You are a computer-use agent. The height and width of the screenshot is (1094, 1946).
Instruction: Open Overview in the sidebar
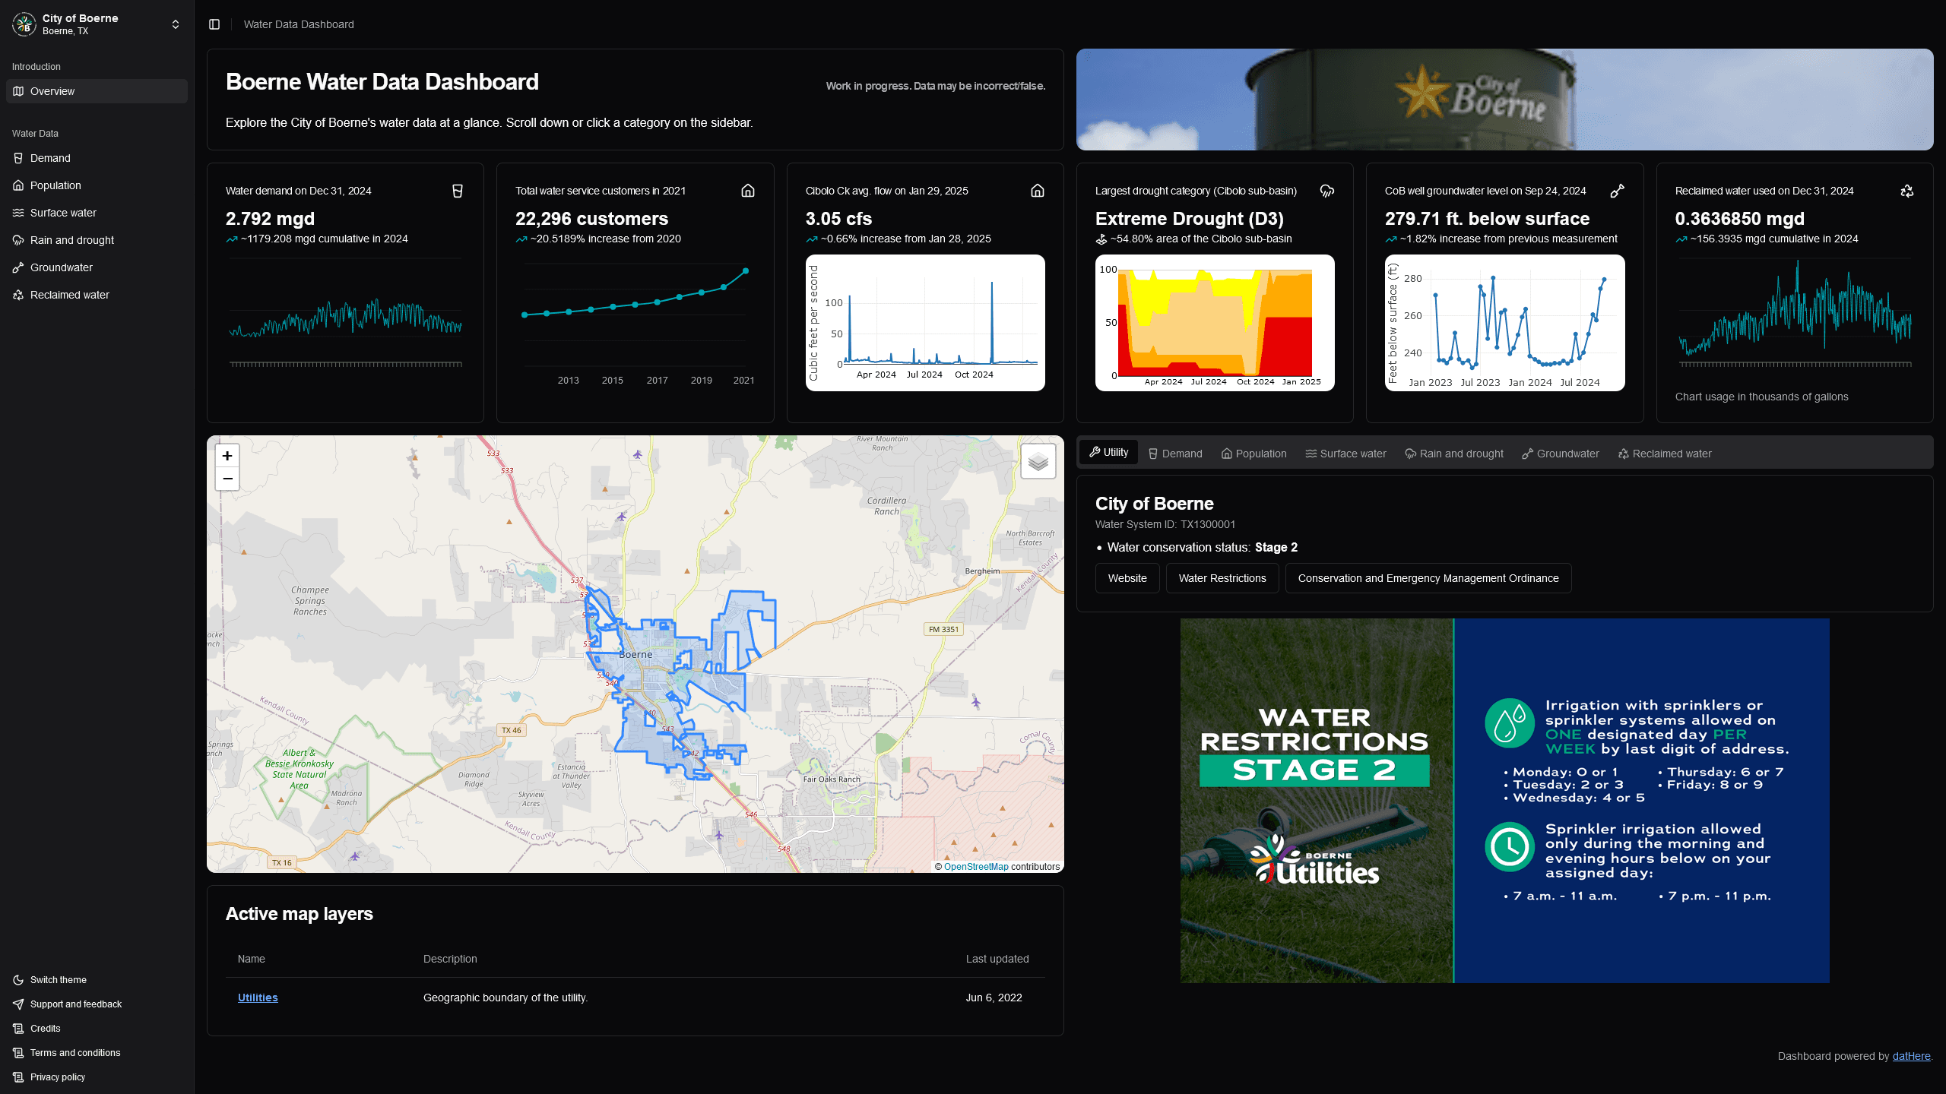click(x=97, y=91)
